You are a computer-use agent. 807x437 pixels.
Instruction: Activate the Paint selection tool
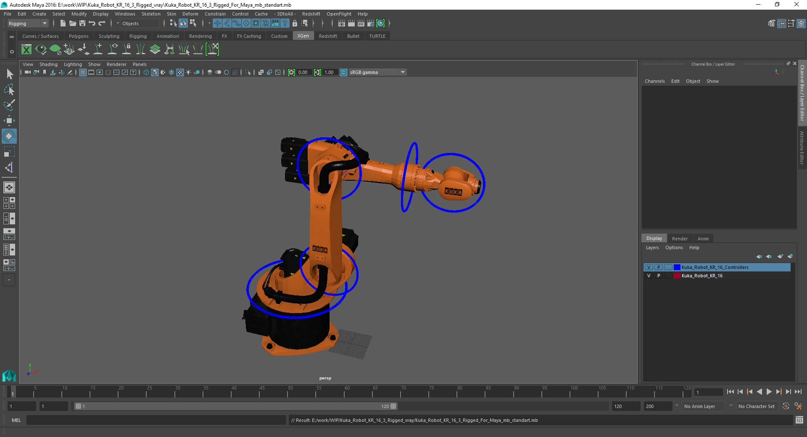pyautogui.click(x=9, y=105)
